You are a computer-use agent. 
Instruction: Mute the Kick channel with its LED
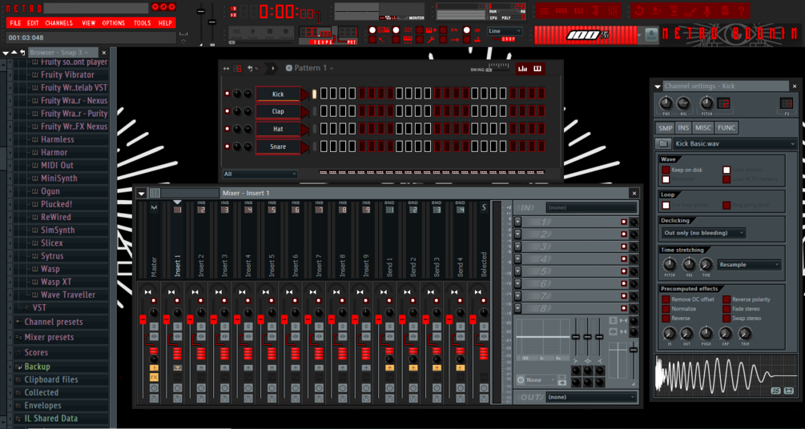click(x=227, y=94)
